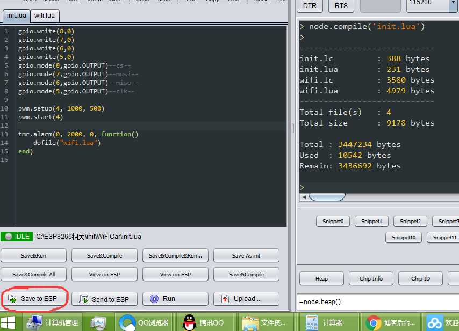
Task: Open the 文件资... explorer taskbar item
Action: (x=265, y=323)
